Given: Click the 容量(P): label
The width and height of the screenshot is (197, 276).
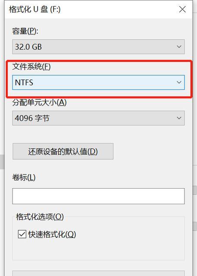Looking at the screenshot, I should [25, 31].
